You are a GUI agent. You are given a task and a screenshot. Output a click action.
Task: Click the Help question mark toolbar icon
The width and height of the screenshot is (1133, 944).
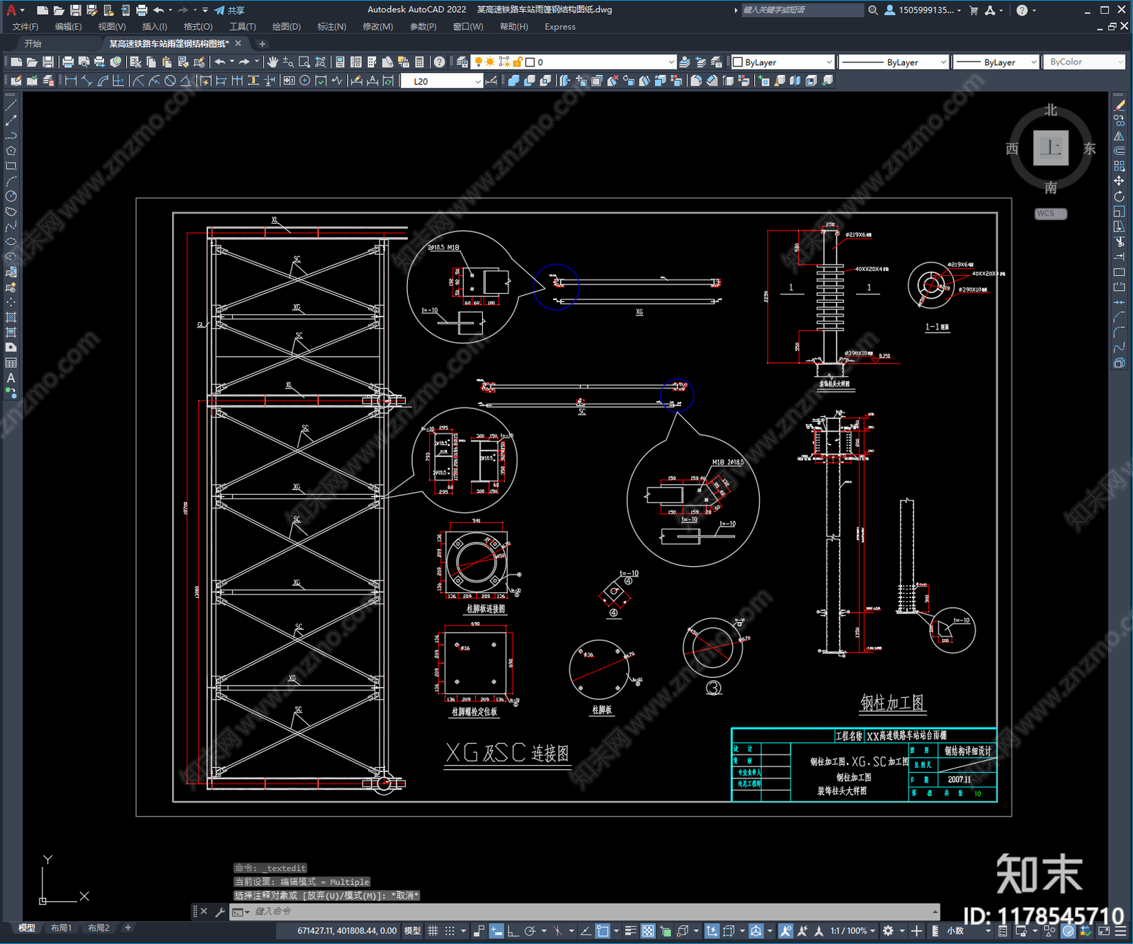[439, 62]
